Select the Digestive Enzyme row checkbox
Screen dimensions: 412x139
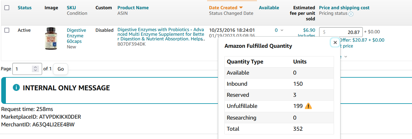(7, 30)
